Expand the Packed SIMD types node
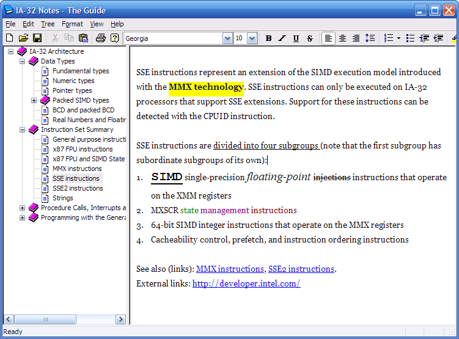Viewport: 459px width, 339px height. click(x=34, y=101)
